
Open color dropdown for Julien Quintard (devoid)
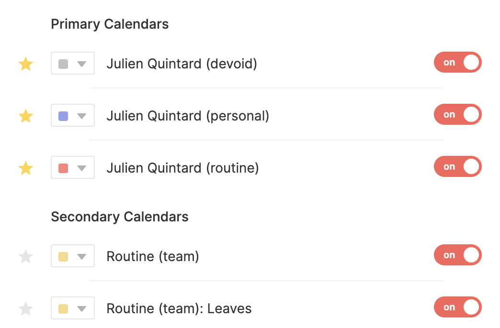[x=81, y=64]
